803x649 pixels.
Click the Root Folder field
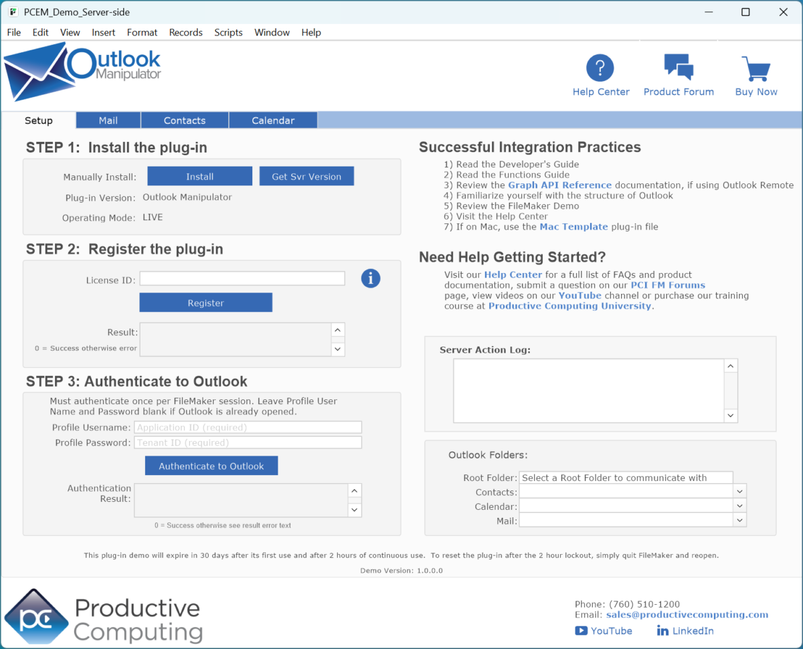[x=626, y=478]
